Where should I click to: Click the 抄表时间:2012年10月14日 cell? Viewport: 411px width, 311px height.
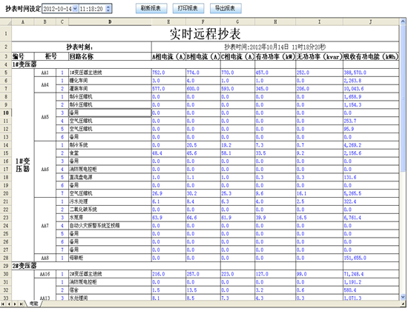[x=275, y=47]
